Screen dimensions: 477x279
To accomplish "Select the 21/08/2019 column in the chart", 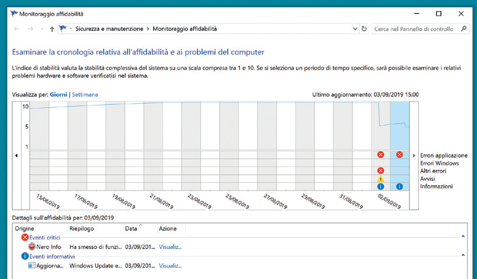I will [153, 146].
